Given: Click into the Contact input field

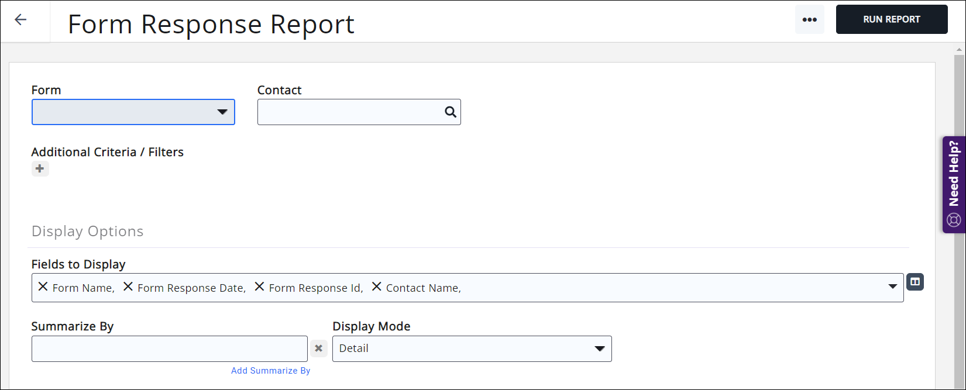Looking at the screenshot, I should click(x=350, y=112).
